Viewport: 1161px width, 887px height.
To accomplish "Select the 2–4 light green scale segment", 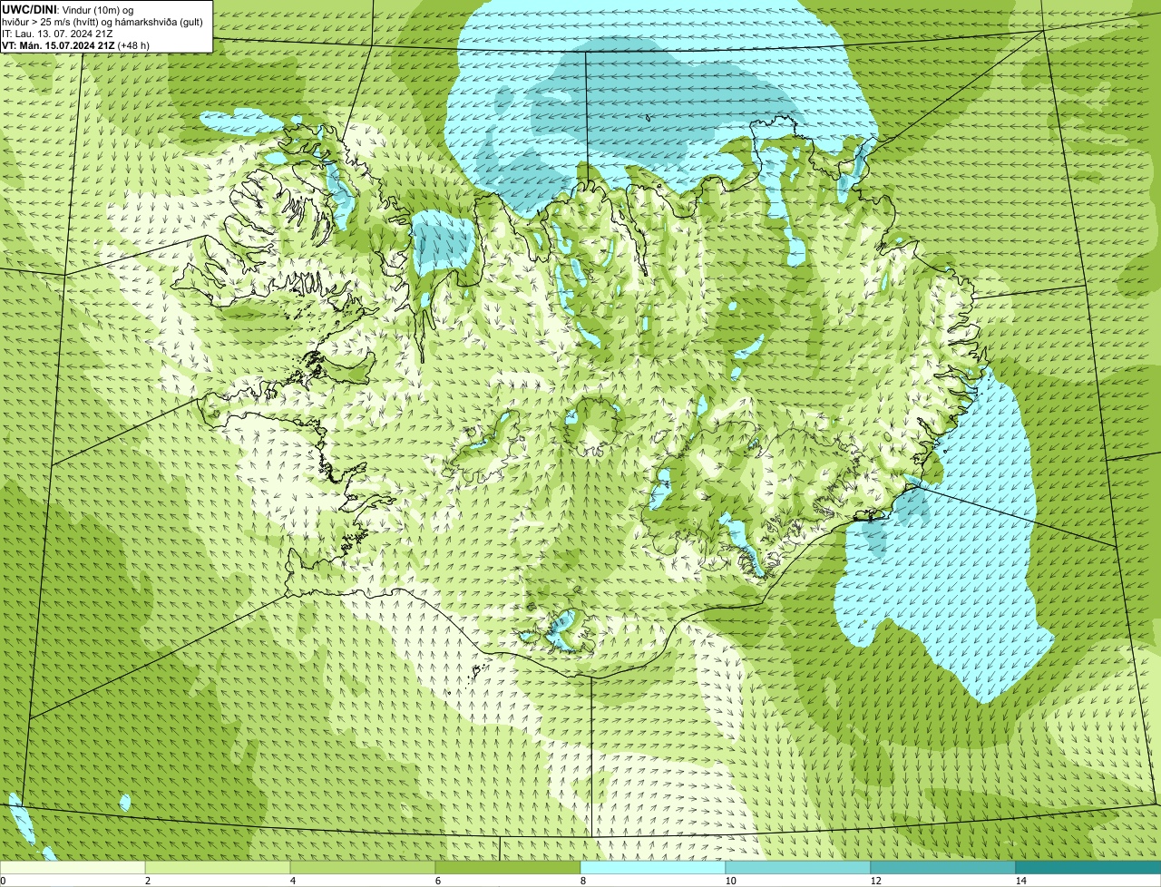I will click(x=218, y=867).
